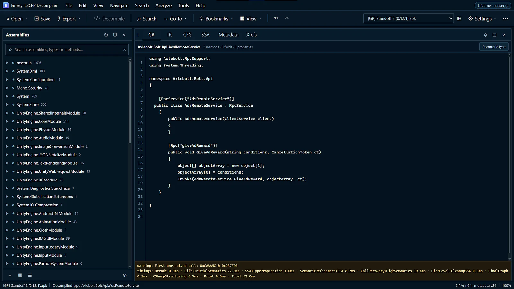Switch to the CFG tab
This screenshot has width=514, height=289.
[x=187, y=35]
